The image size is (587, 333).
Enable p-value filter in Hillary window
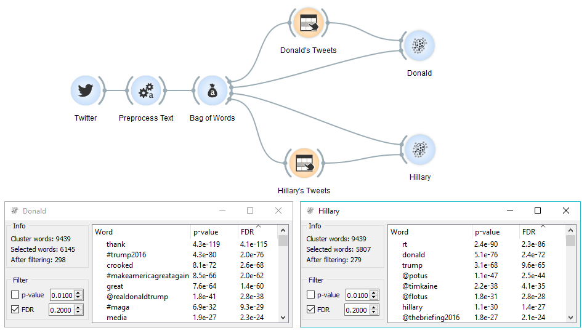pos(310,295)
